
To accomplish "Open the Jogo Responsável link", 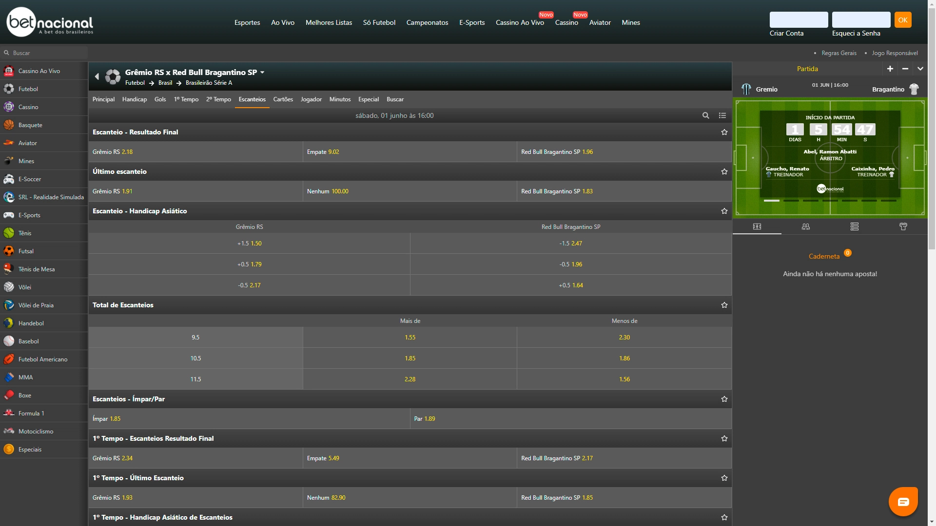I will (x=895, y=53).
